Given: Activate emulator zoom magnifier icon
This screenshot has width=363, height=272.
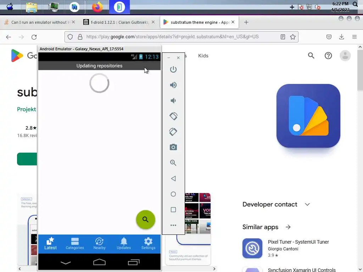Looking at the screenshot, I should click(173, 163).
